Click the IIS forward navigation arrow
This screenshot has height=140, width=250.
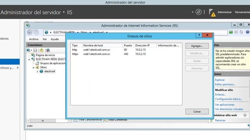coord(36,33)
